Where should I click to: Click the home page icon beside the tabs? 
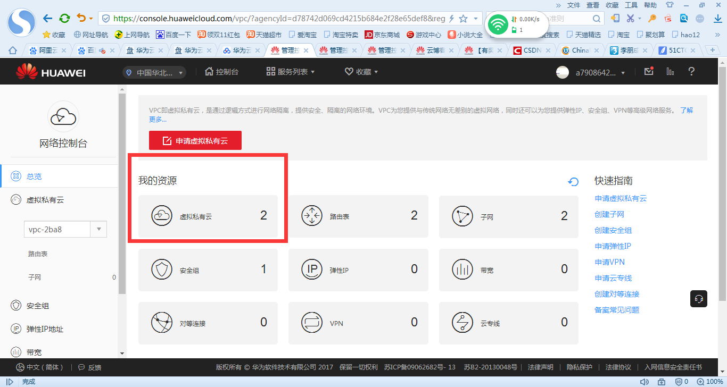pos(12,51)
